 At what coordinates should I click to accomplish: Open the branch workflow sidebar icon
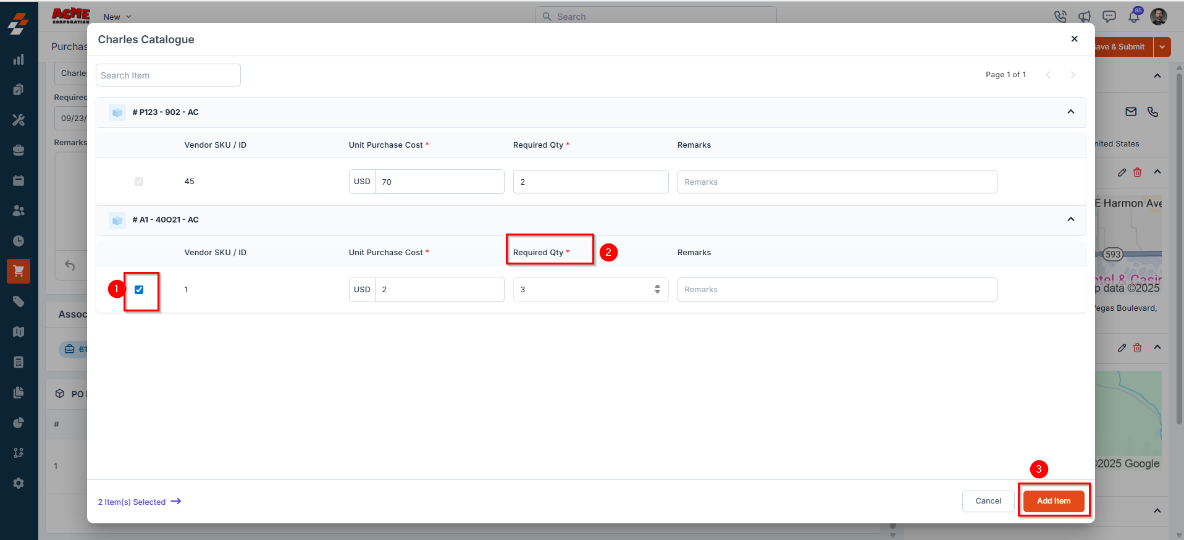pos(19,453)
